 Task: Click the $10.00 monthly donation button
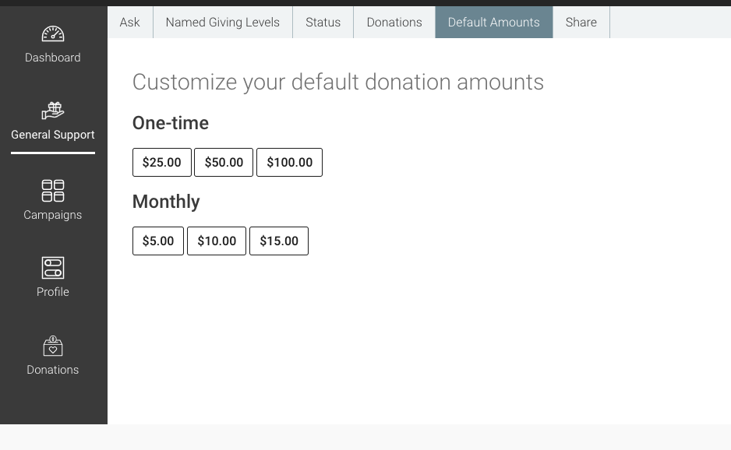(216, 241)
